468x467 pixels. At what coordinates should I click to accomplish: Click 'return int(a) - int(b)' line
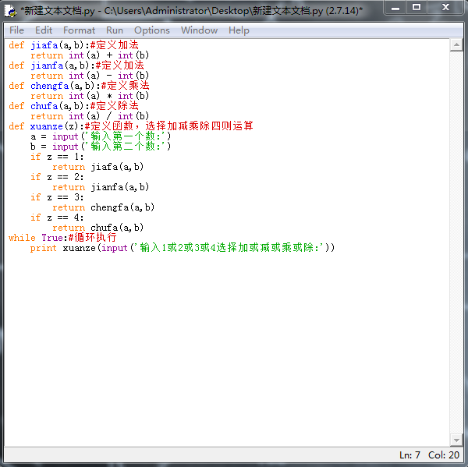point(90,76)
